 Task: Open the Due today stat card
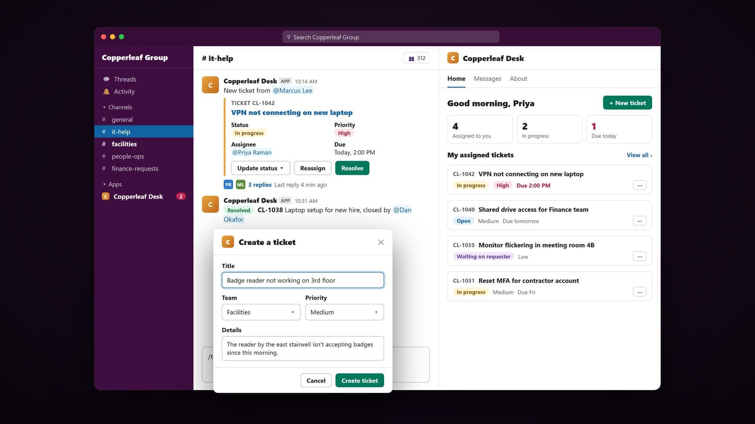pyautogui.click(x=619, y=130)
